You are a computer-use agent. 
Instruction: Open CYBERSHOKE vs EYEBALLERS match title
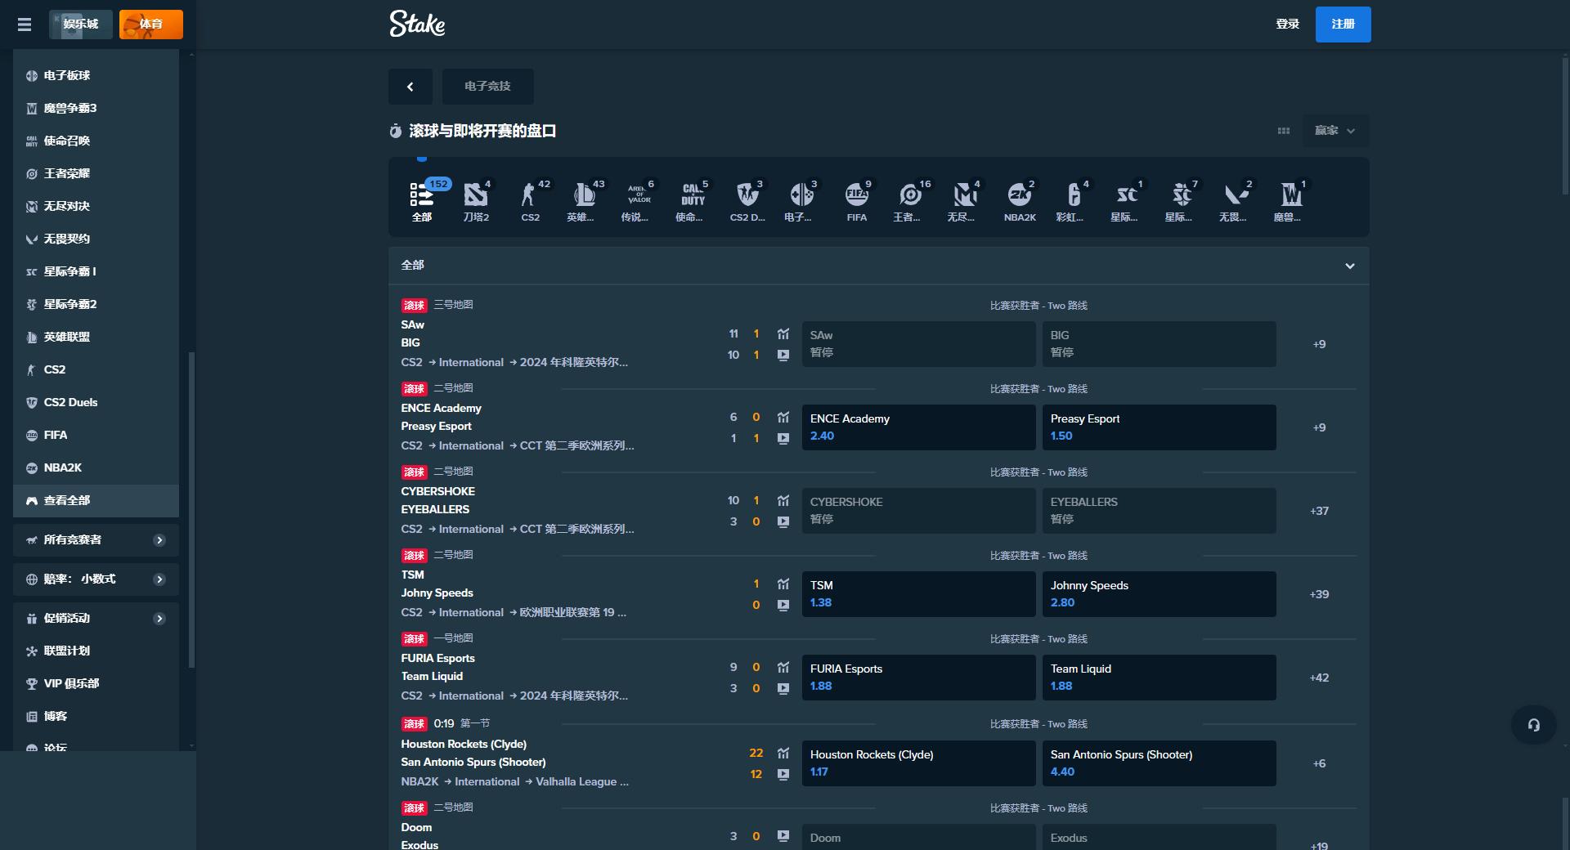coord(437,500)
